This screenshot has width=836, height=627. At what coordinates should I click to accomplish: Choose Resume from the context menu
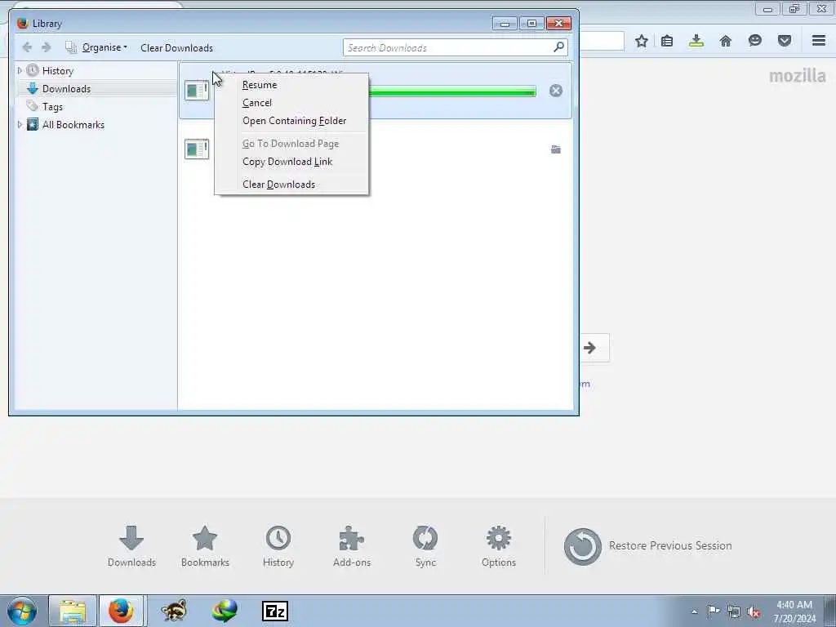click(x=259, y=85)
